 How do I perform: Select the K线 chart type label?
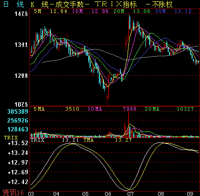[x=39, y=4]
